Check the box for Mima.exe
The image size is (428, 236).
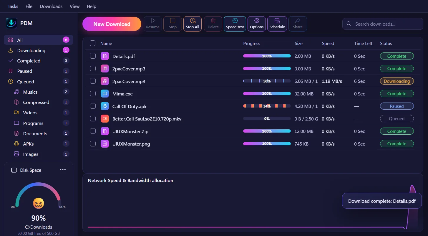(x=93, y=94)
